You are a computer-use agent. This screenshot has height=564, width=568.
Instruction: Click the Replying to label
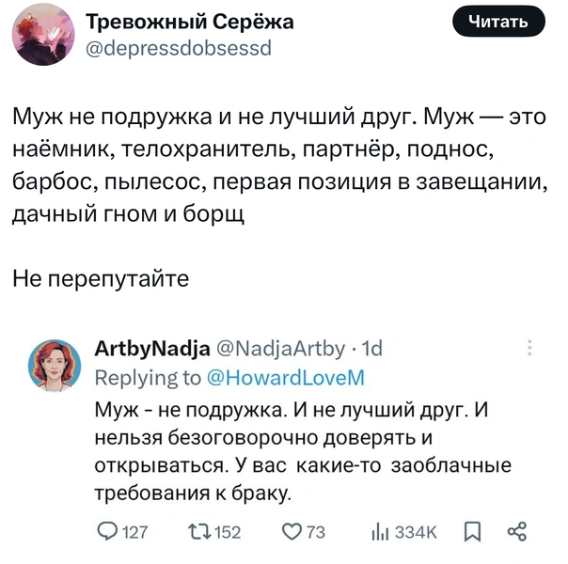coord(148,377)
